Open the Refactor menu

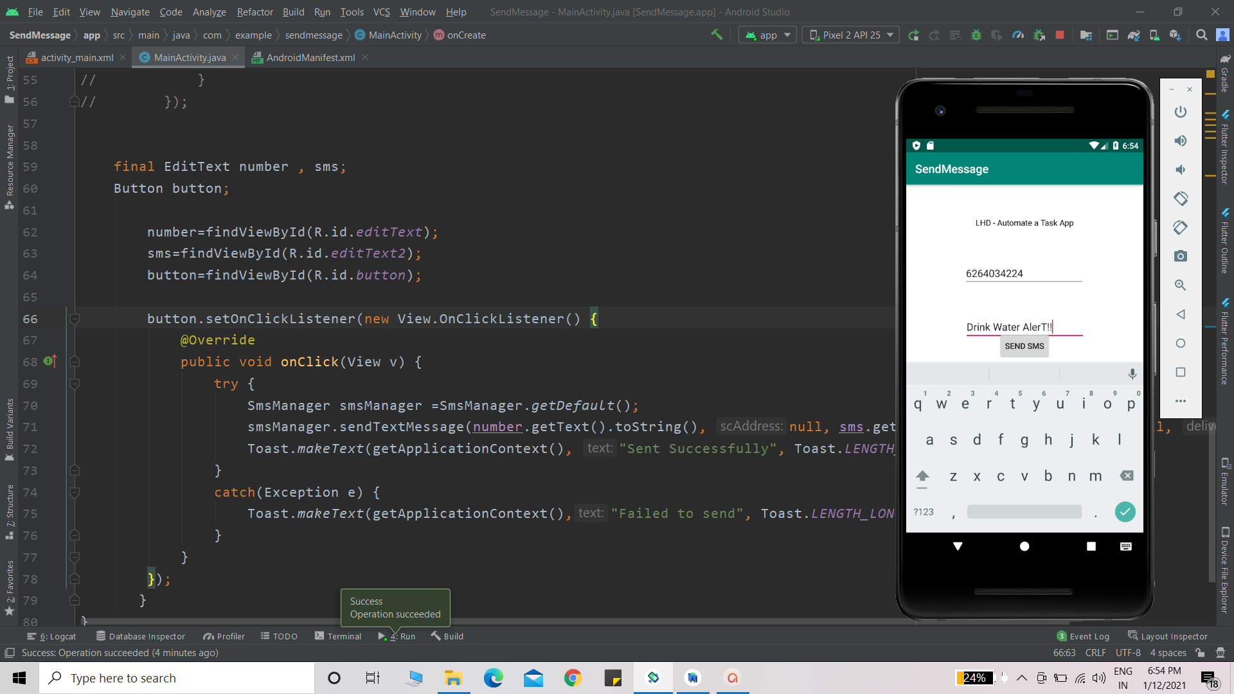click(255, 12)
